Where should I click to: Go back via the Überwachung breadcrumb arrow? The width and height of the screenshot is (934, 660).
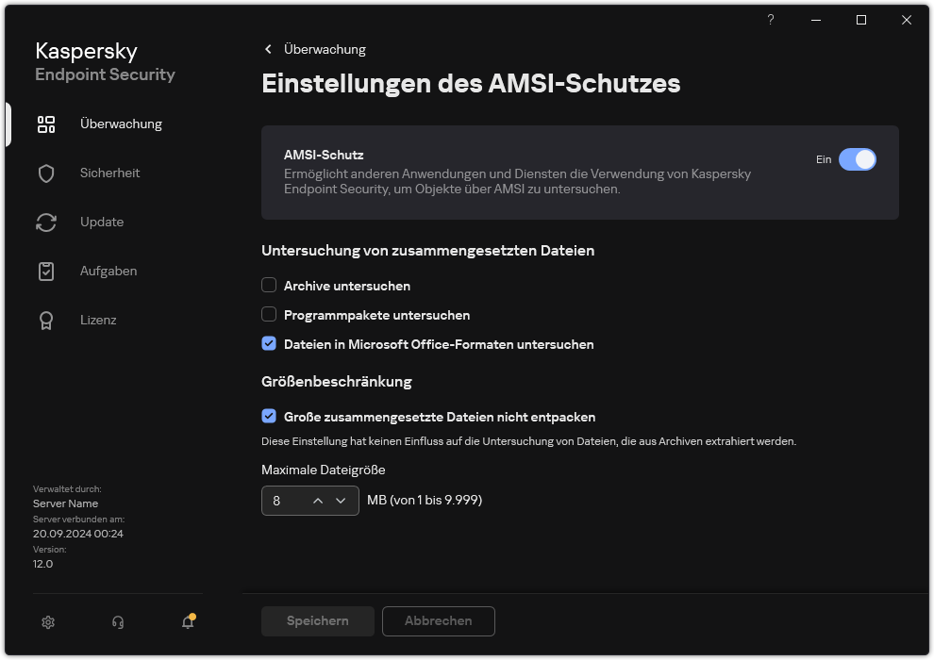(268, 49)
